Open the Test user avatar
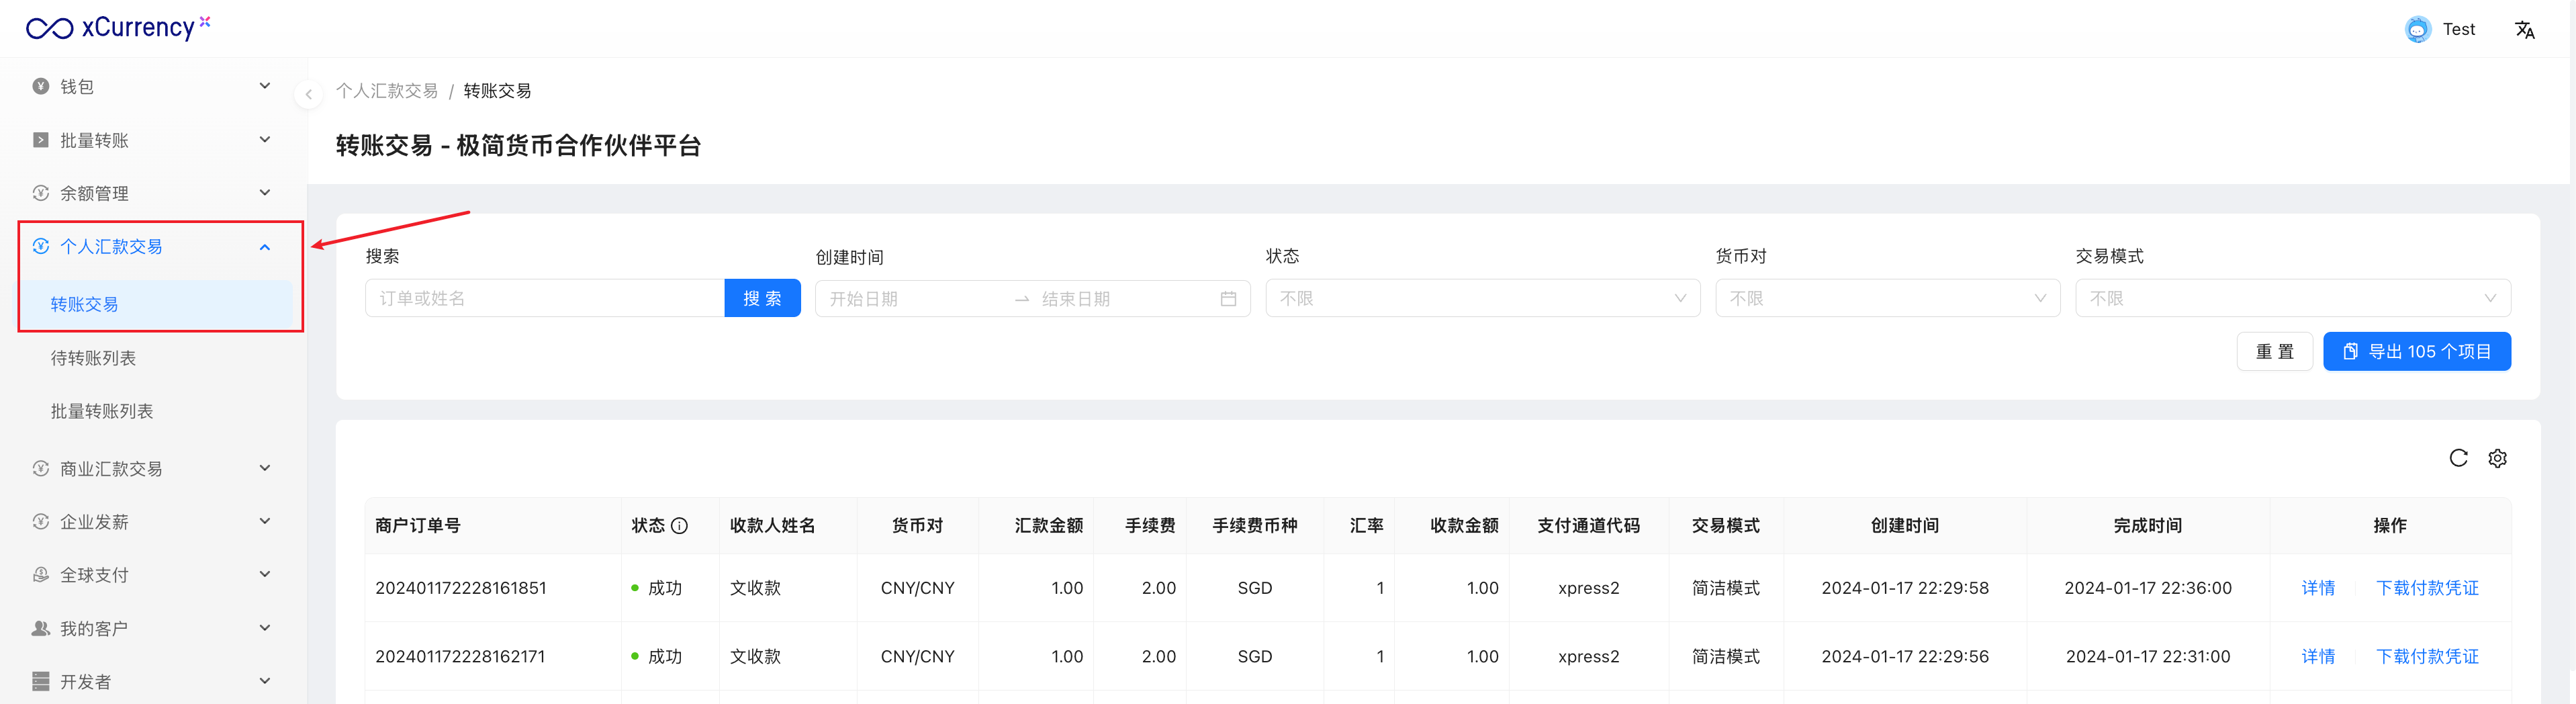This screenshot has height=704, width=2576. coord(2417,30)
